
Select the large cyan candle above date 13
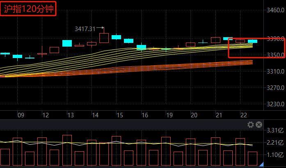click(67, 43)
